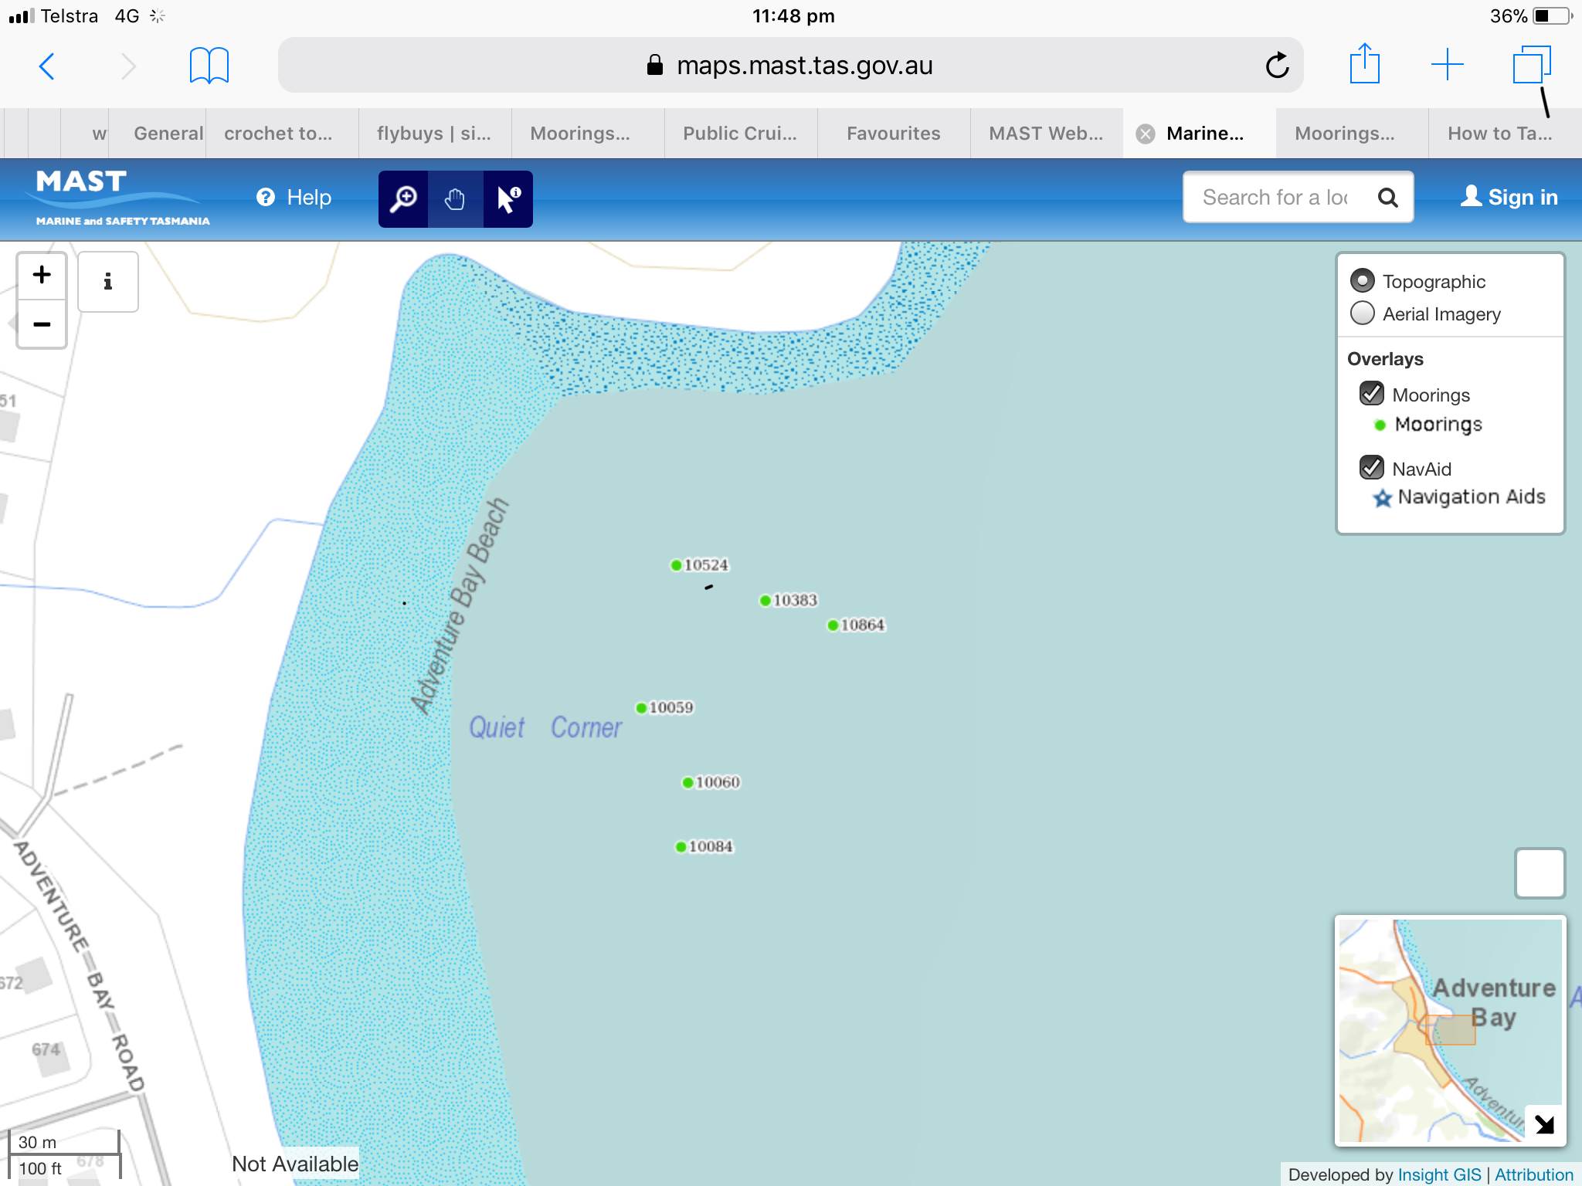The image size is (1582, 1186).
Task: Select the pan hand tool
Action: coord(455,199)
